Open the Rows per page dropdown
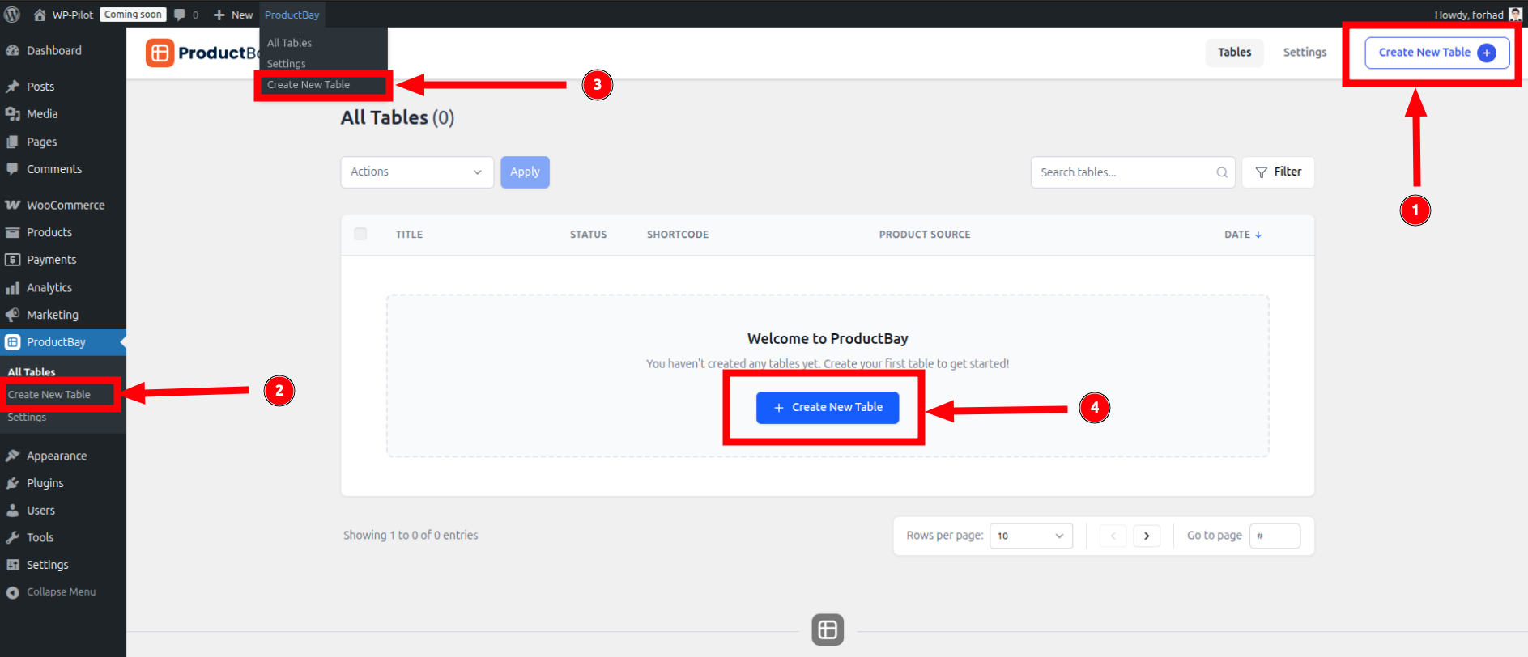This screenshot has height=657, width=1528. click(x=1031, y=536)
